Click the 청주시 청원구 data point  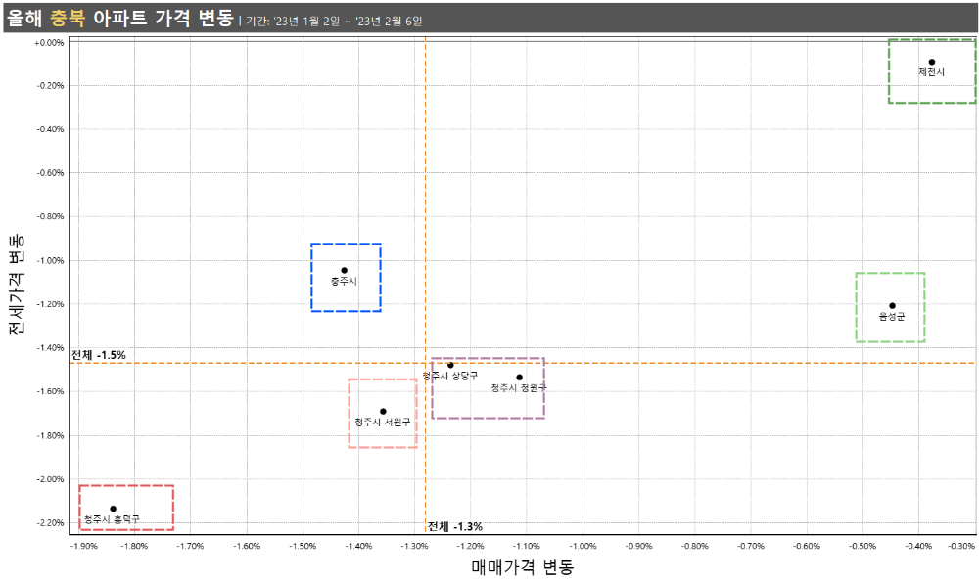tap(519, 377)
